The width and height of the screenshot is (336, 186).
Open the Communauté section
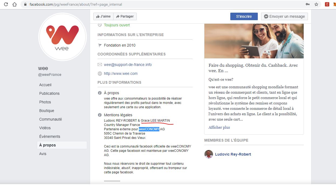50,119
